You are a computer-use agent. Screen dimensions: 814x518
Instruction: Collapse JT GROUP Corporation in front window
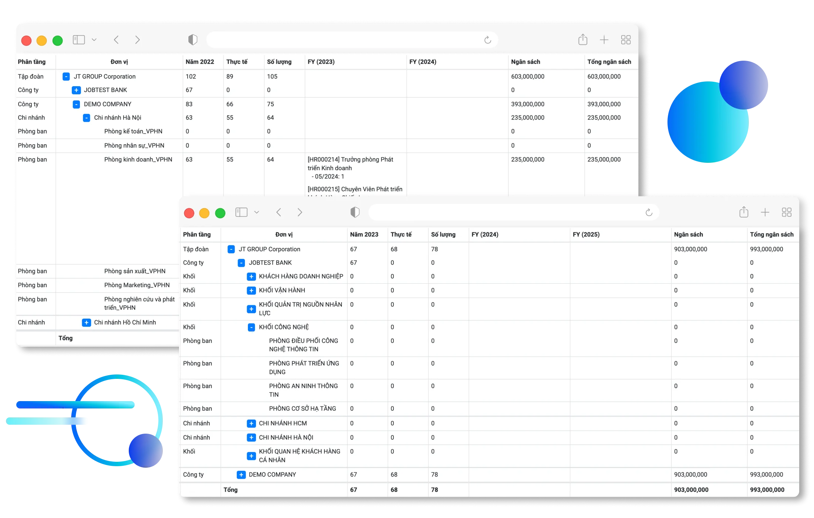[x=231, y=249]
